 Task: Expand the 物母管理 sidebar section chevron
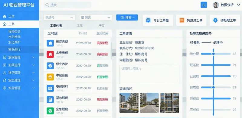(34, 73)
